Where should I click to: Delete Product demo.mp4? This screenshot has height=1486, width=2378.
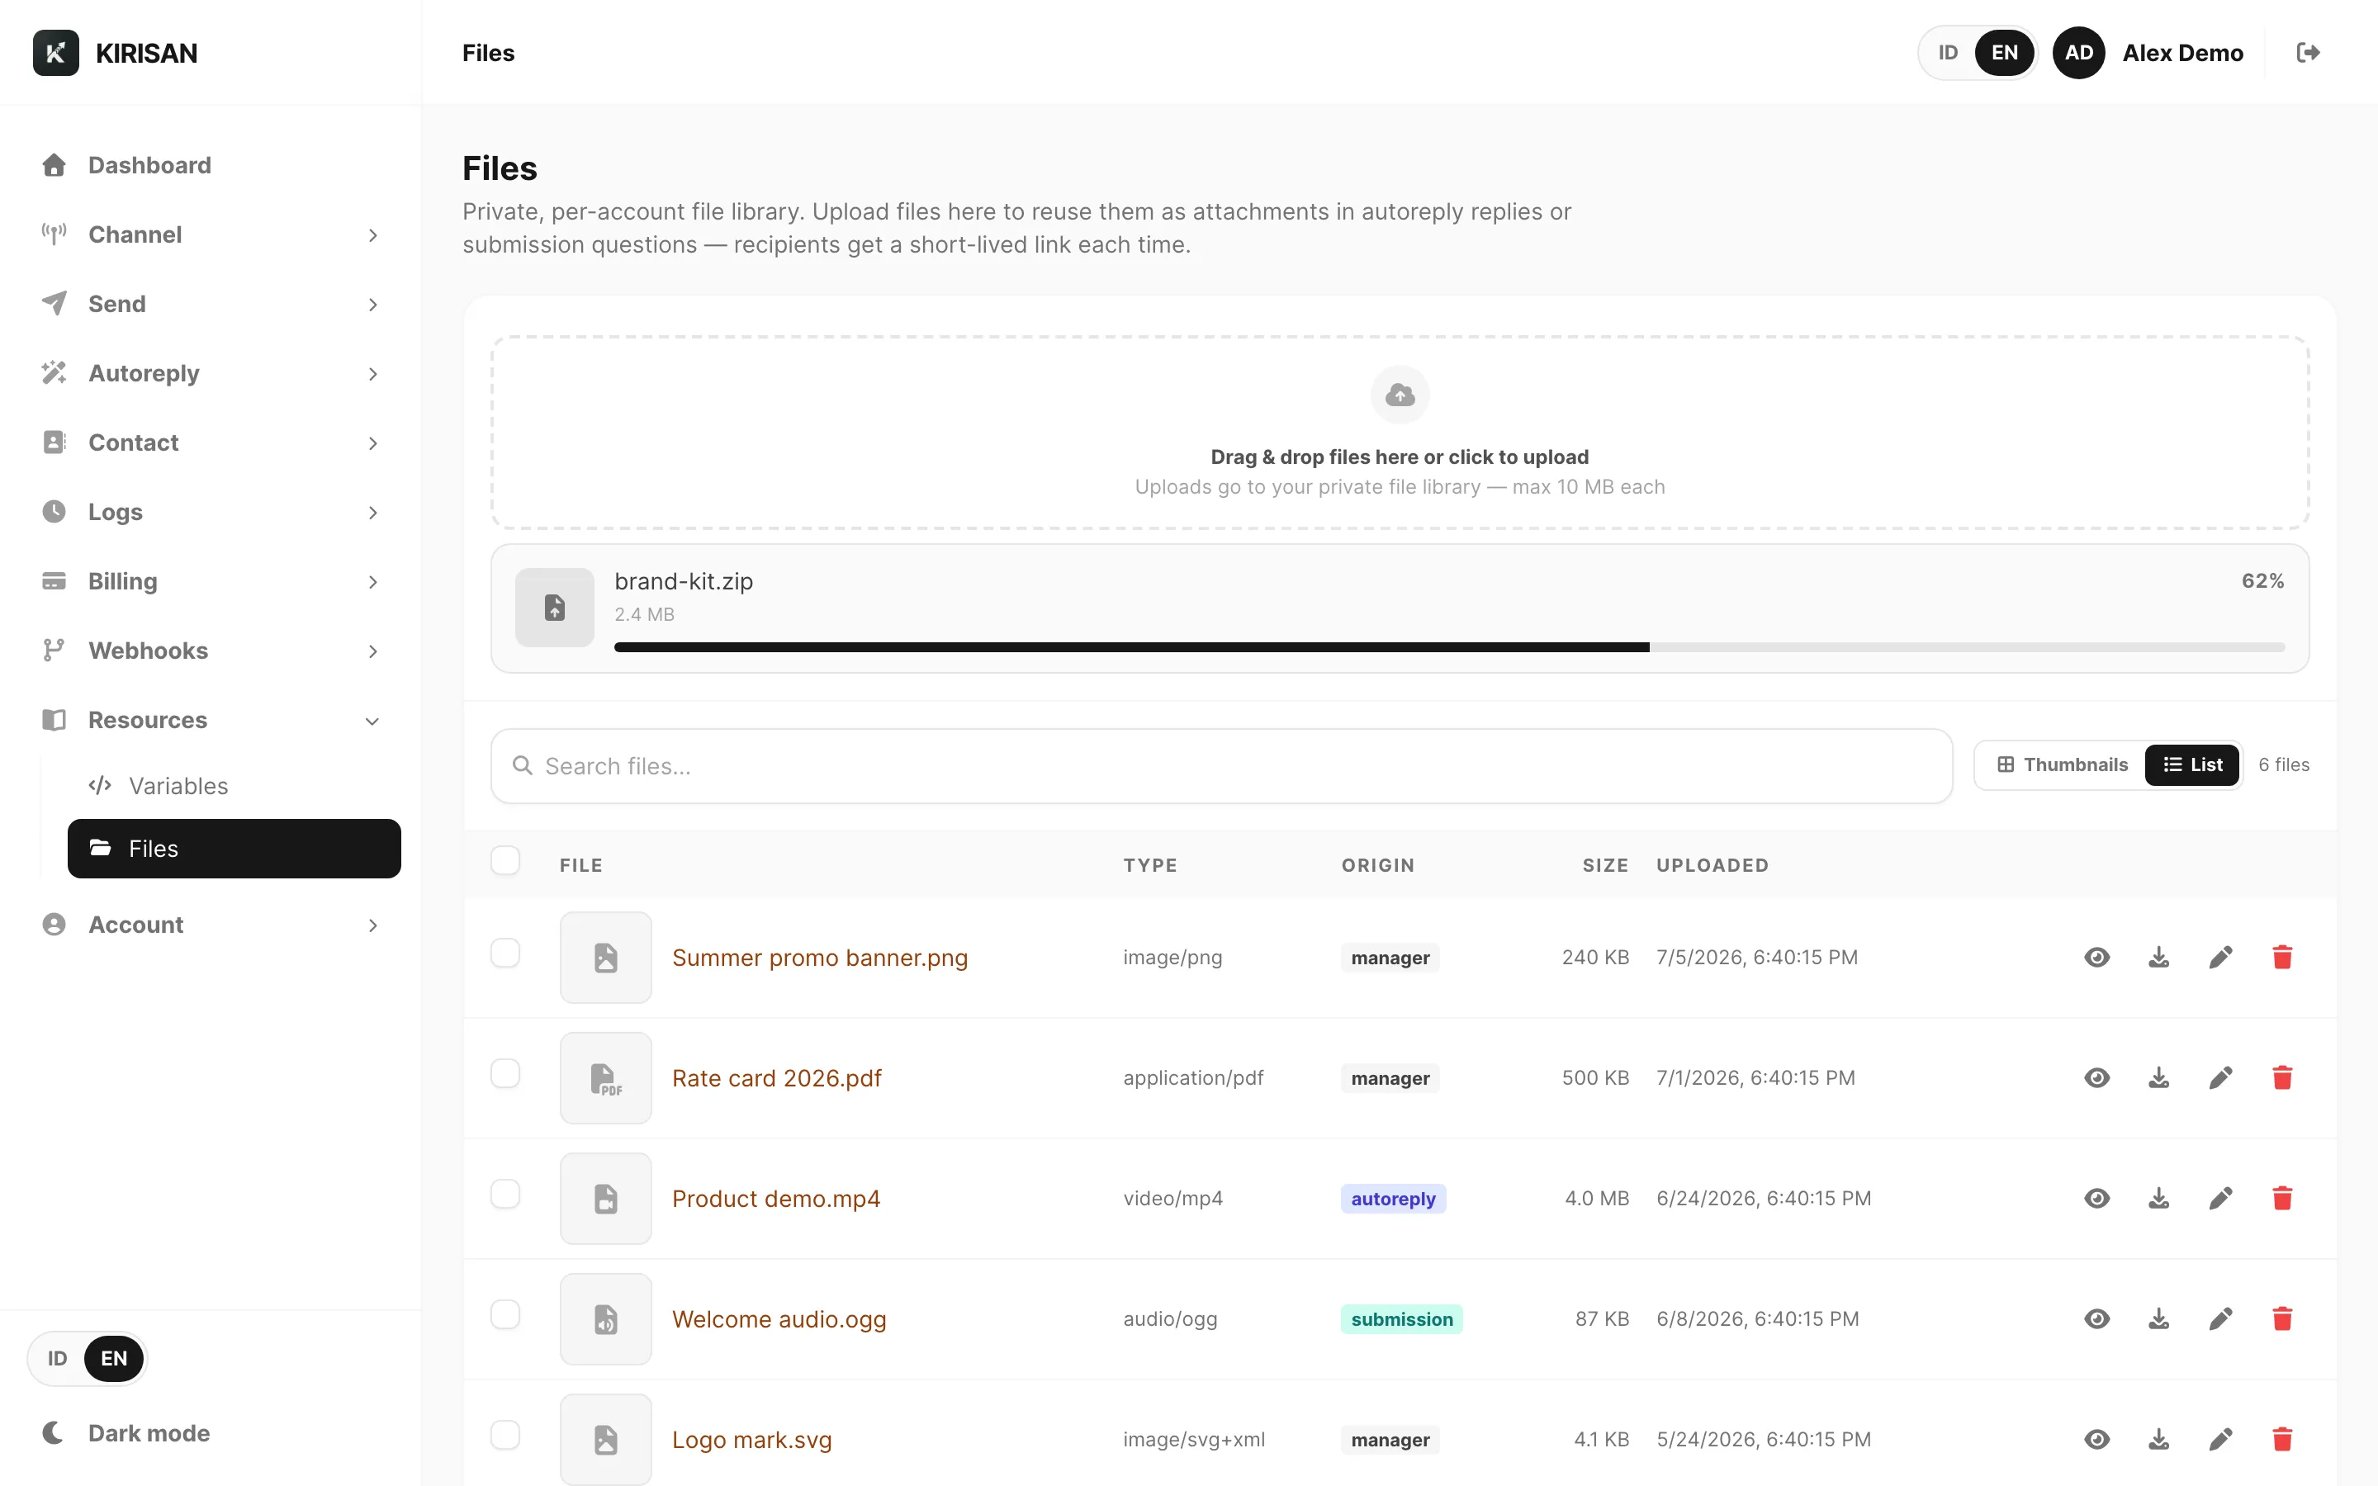click(x=2283, y=1198)
